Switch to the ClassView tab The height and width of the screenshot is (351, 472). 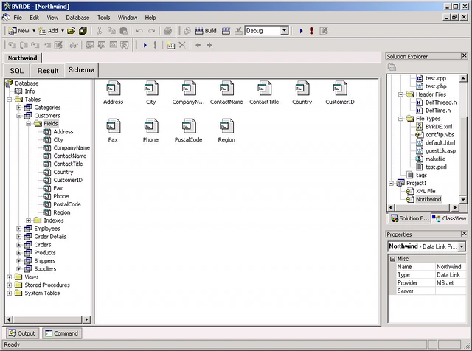click(x=450, y=218)
